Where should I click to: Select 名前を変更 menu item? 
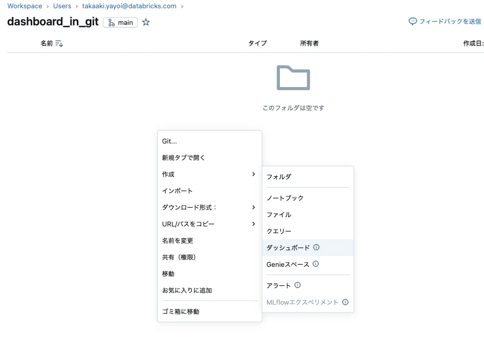[x=210, y=240]
